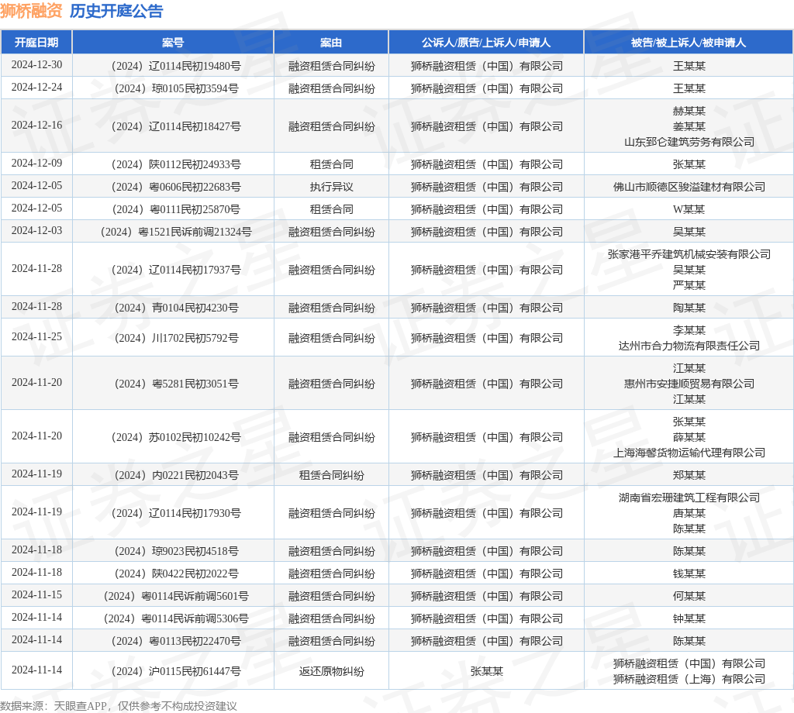Click defendant 唐某某
This screenshot has height=713, width=794.
coord(689,513)
